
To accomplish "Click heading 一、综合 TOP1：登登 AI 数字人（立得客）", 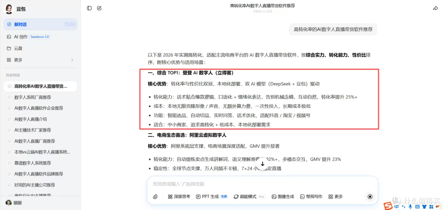I will tap(191, 73).
